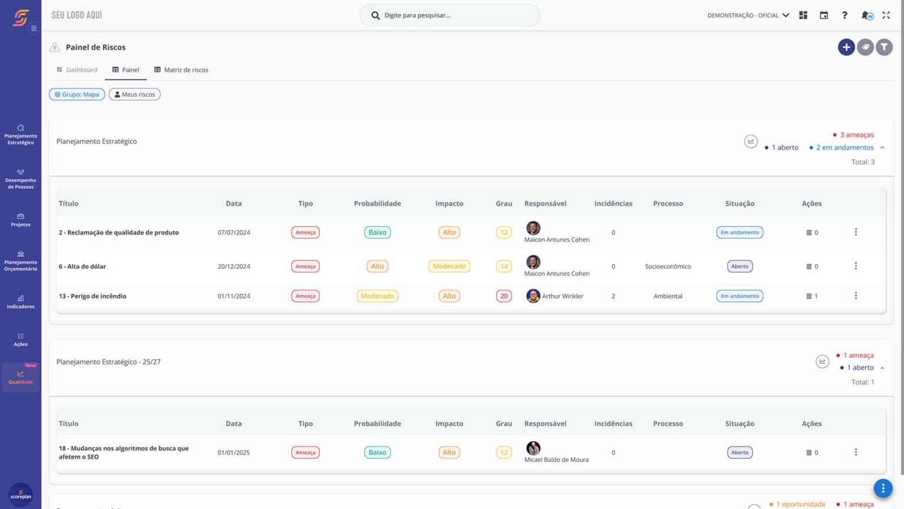904x509 pixels.
Task: Switch to the Matriz de riscos tab
Action: tap(186, 70)
